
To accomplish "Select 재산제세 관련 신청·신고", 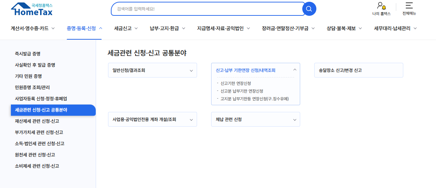I will (x=37, y=121).
